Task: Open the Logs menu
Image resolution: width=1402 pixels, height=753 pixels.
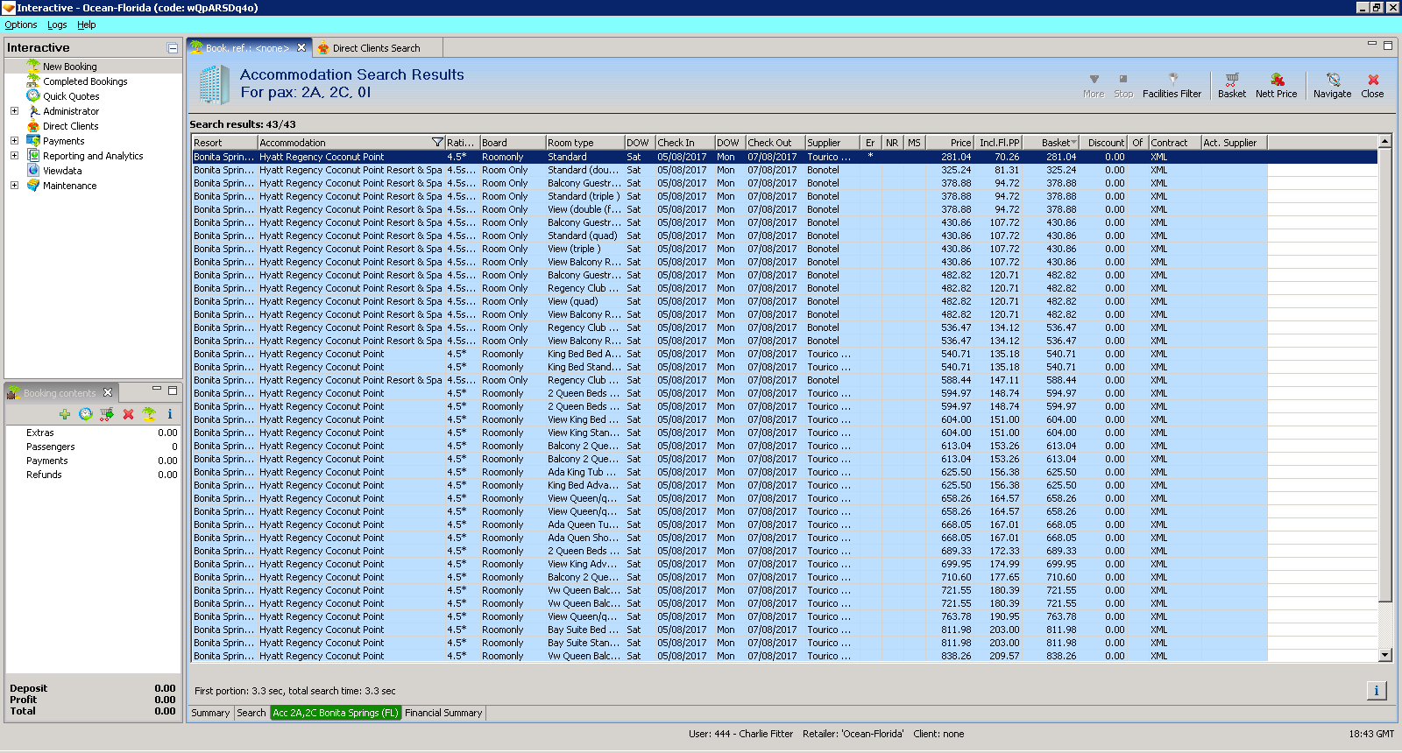Action: point(57,25)
